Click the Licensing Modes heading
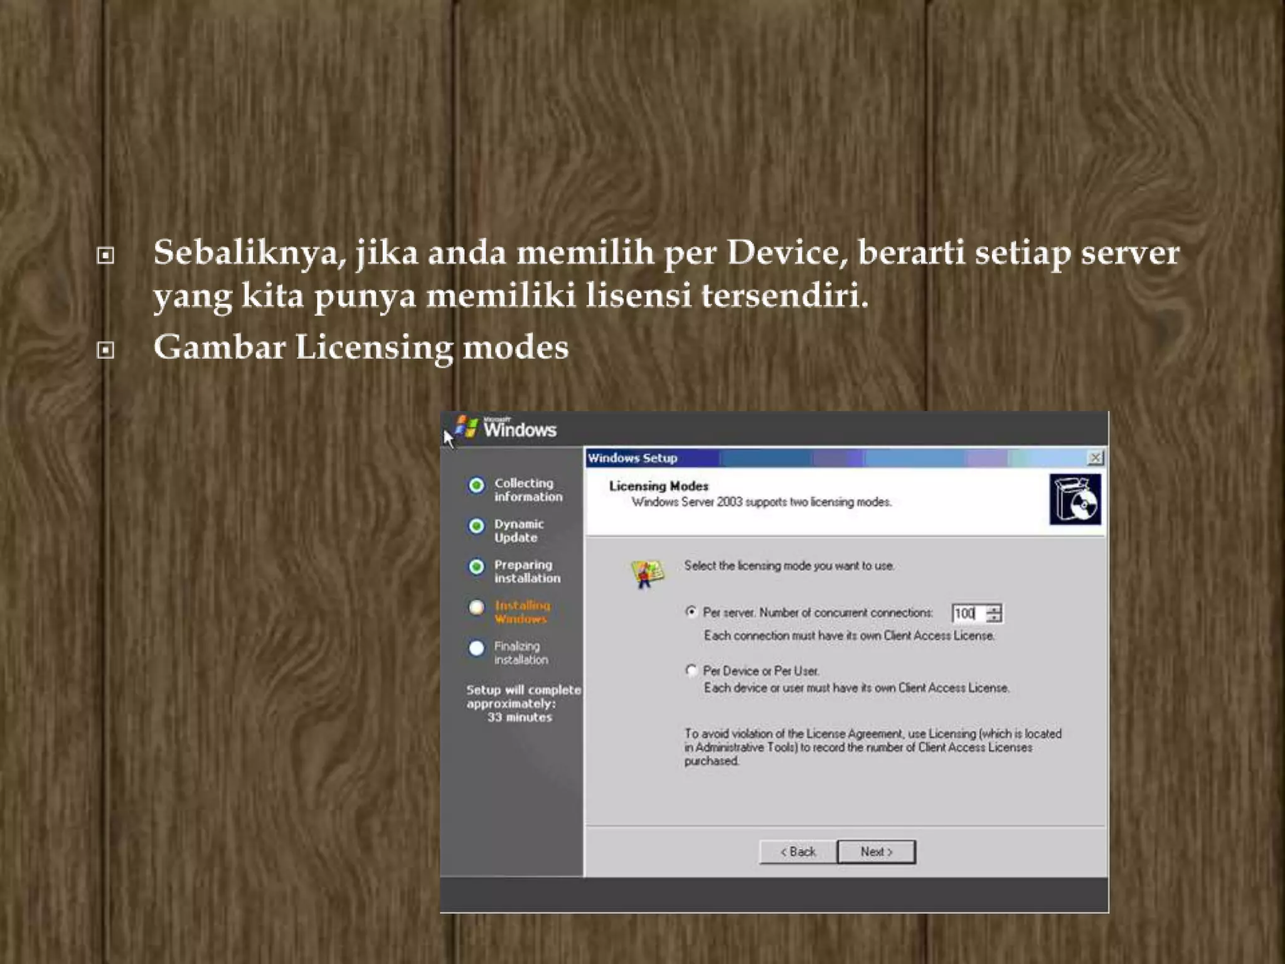This screenshot has height=964, width=1285. click(658, 486)
